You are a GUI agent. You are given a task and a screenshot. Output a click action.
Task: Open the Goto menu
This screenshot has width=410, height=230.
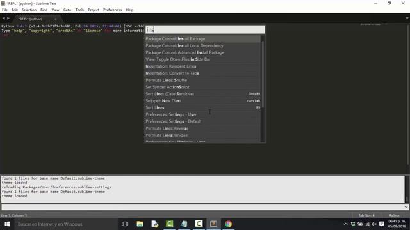point(67,10)
